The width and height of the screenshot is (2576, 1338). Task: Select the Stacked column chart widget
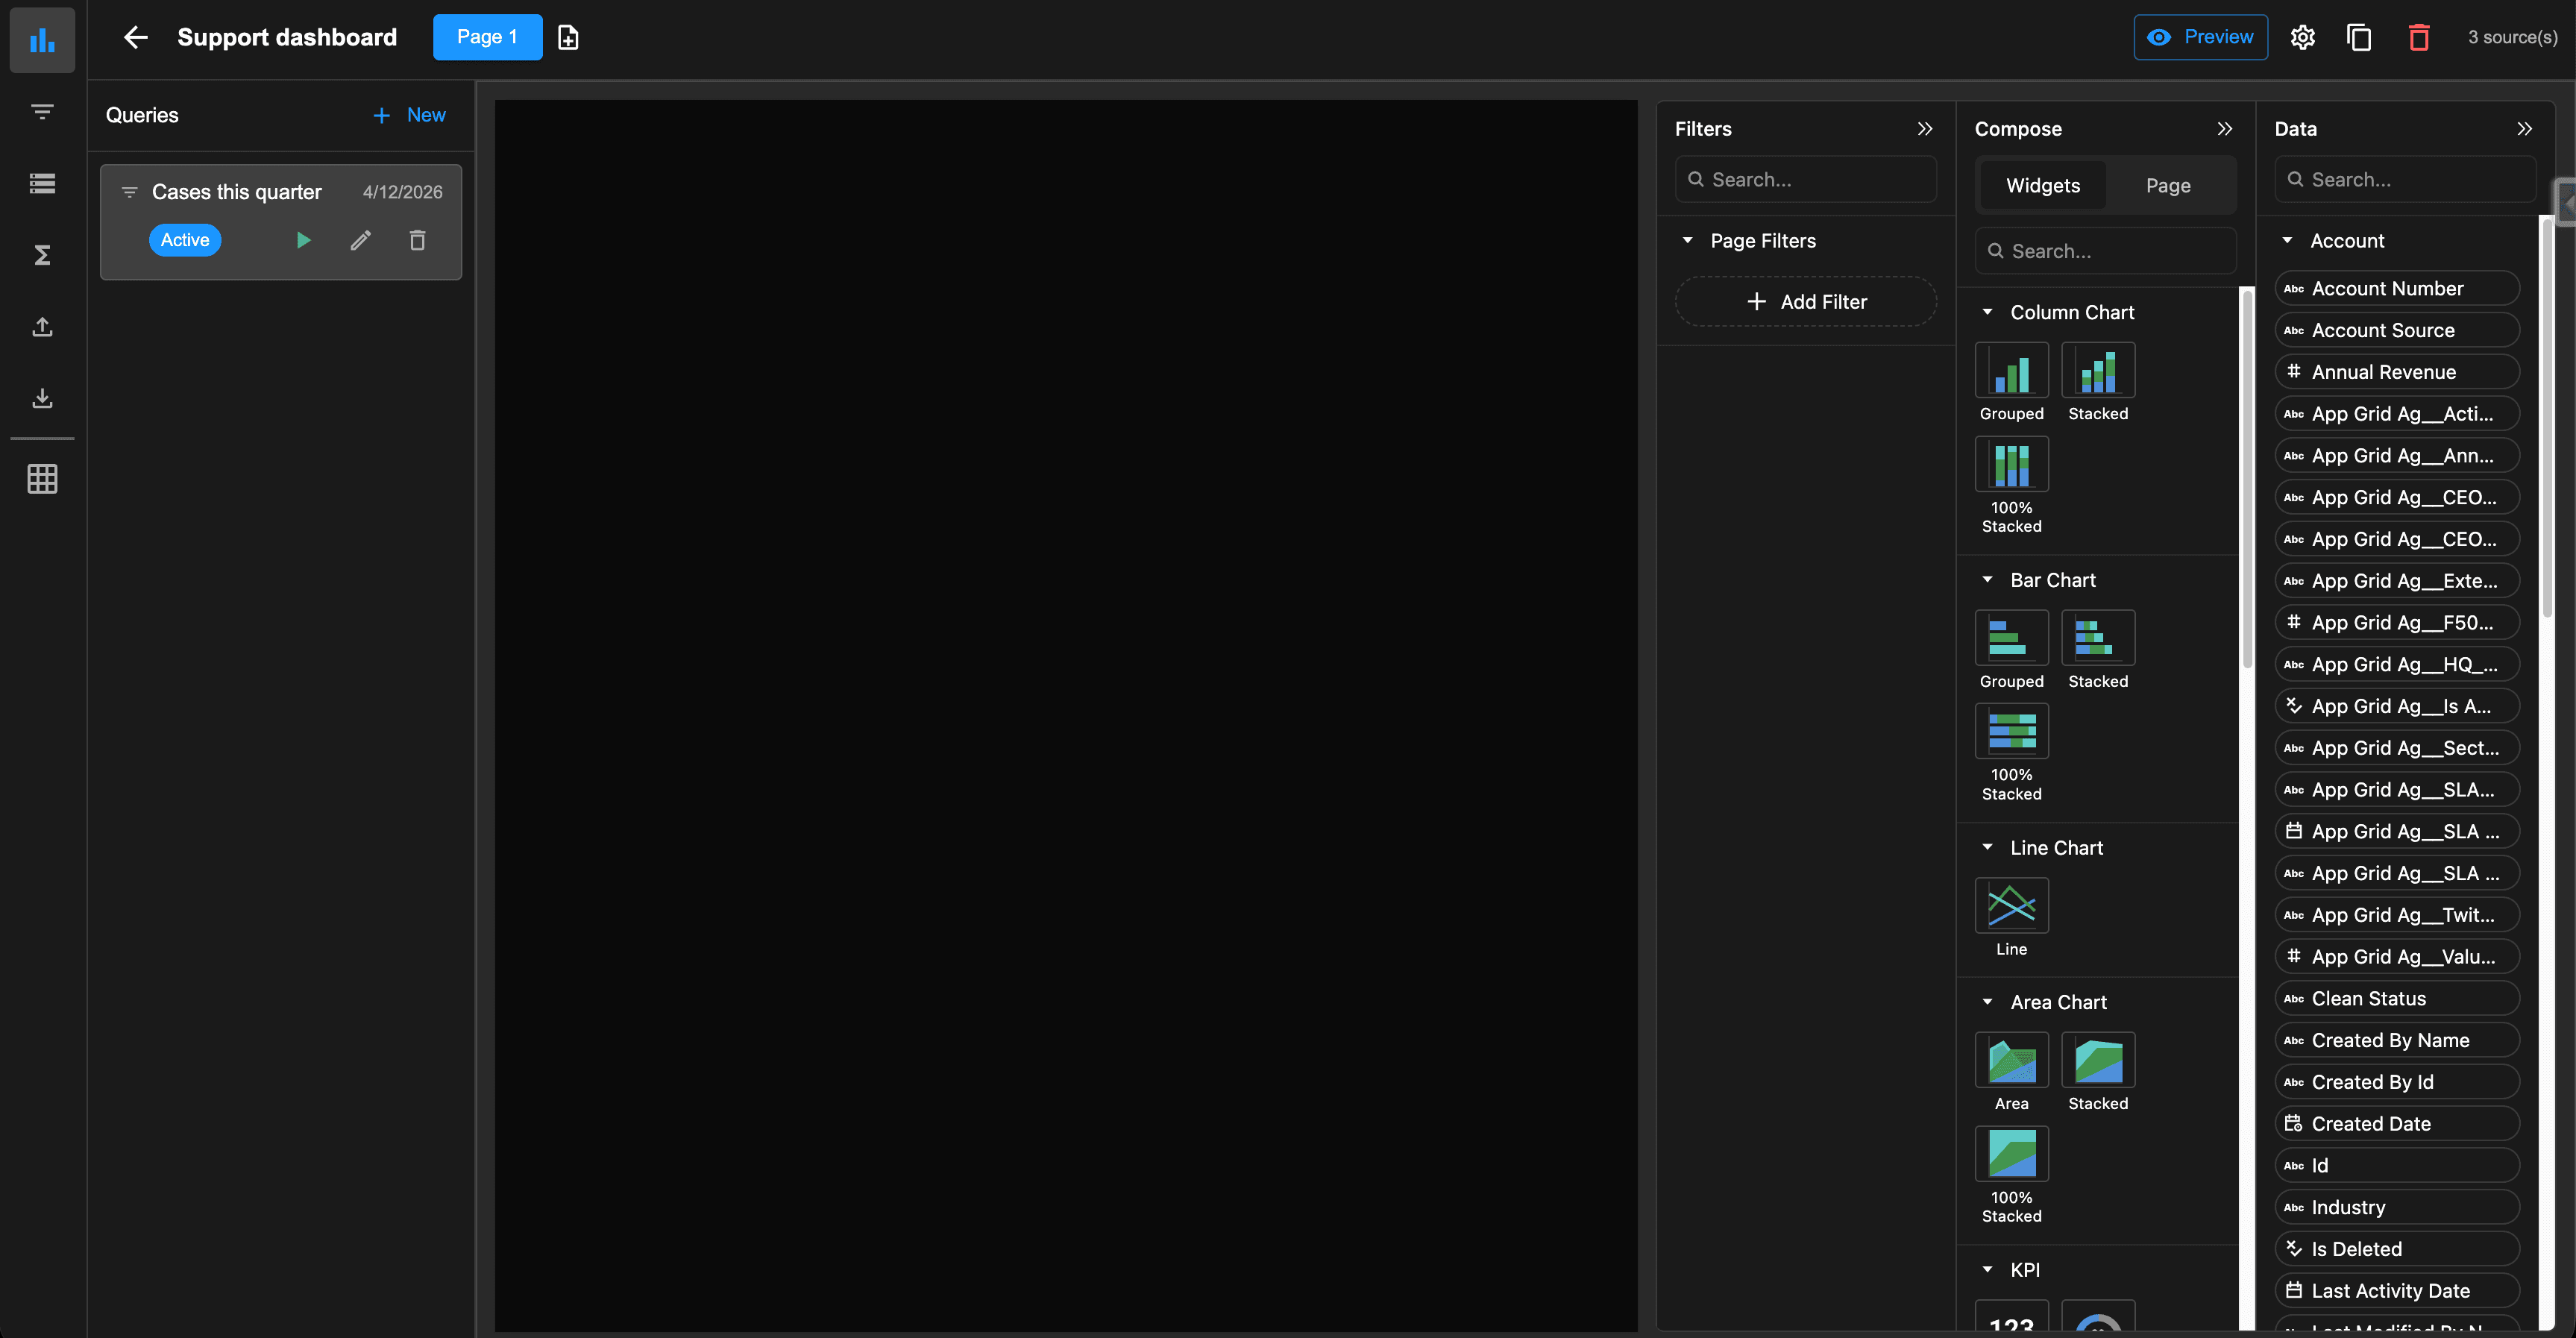click(x=2097, y=371)
